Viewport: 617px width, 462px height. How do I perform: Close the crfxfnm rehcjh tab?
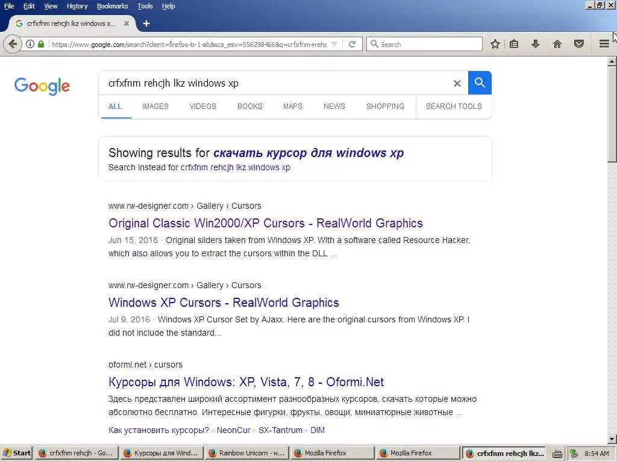coord(127,23)
